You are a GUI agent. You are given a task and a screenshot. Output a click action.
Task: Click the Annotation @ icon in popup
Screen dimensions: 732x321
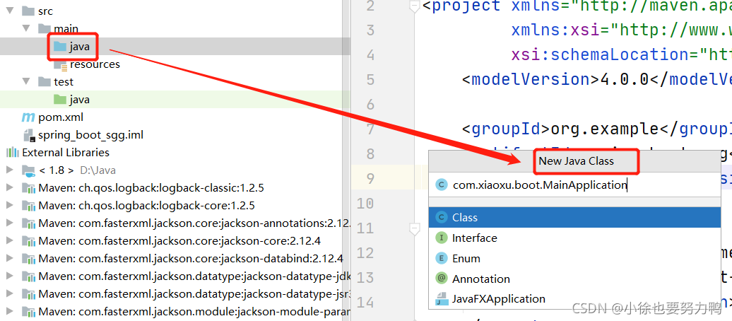pos(441,279)
